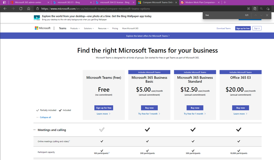Switch to Modern Work Plan Comparison tab
This screenshot has width=274, height=160.
click(200, 2)
